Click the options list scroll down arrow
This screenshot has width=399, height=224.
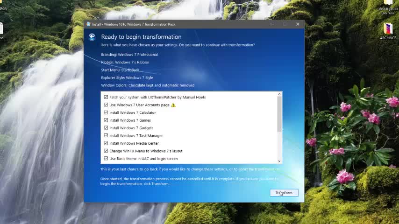coord(279,161)
